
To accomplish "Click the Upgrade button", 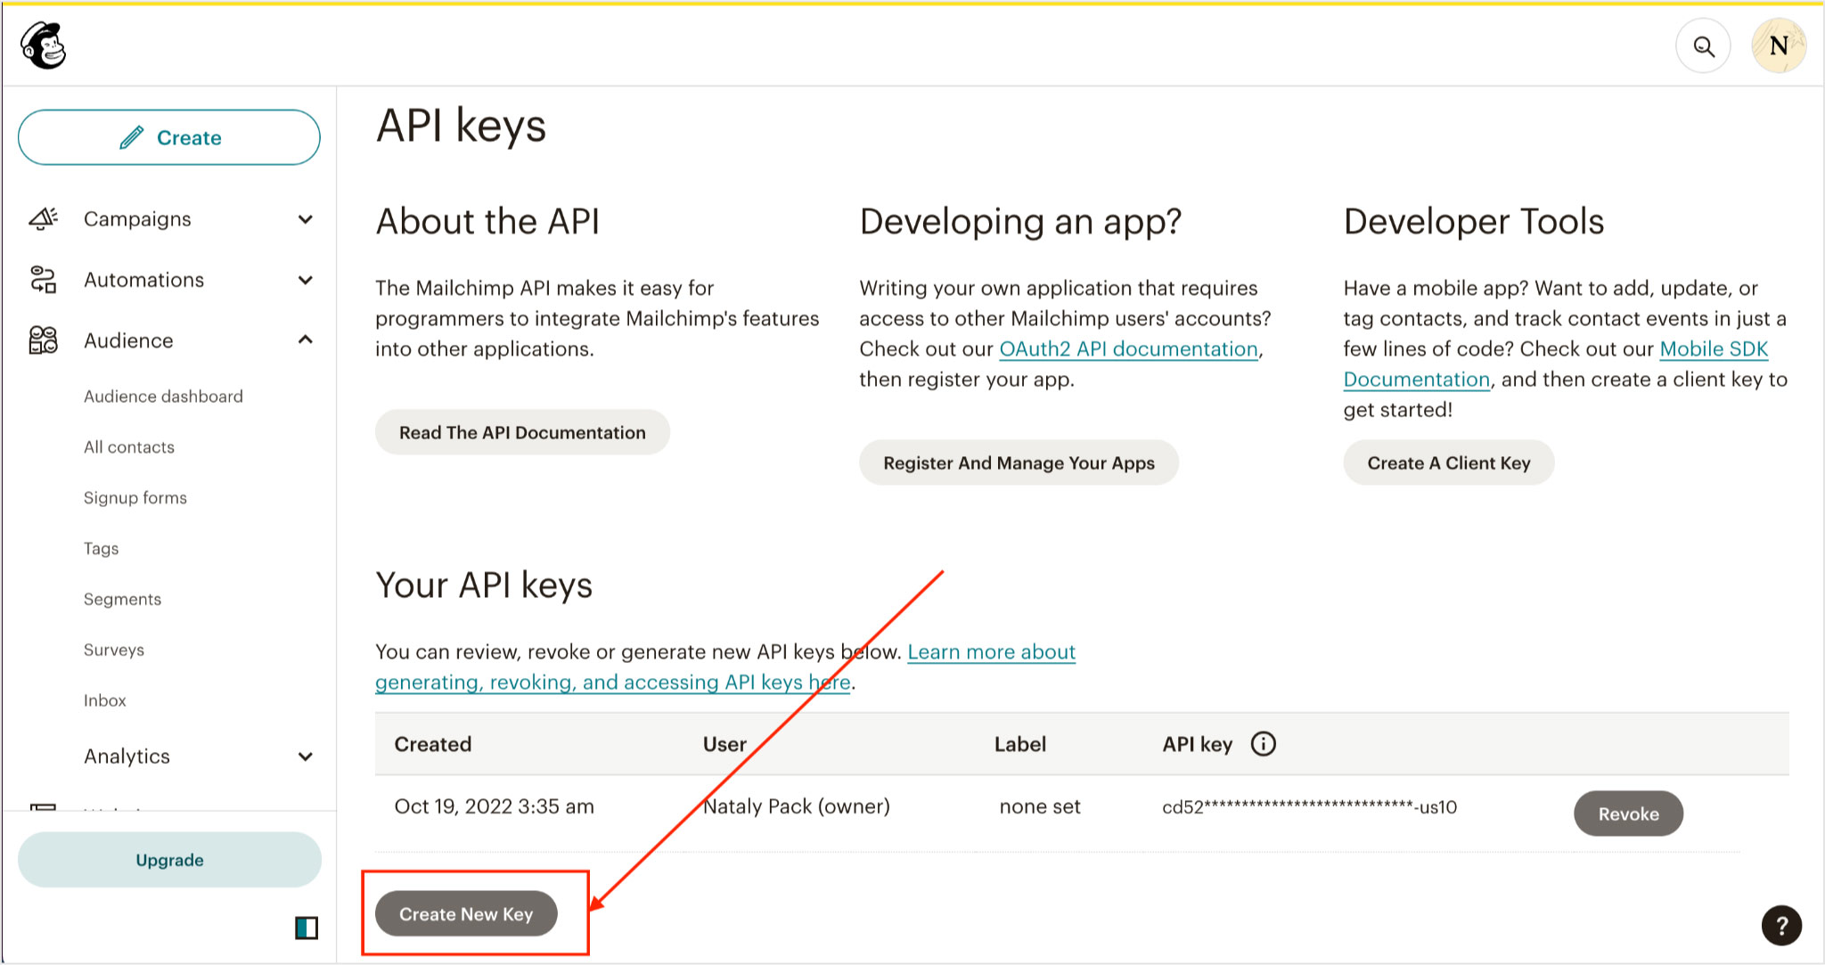I will (169, 860).
